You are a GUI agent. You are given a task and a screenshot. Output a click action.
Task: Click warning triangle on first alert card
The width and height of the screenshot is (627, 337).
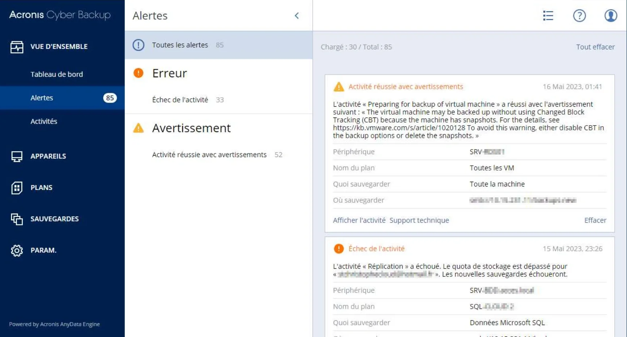coord(339,87)
